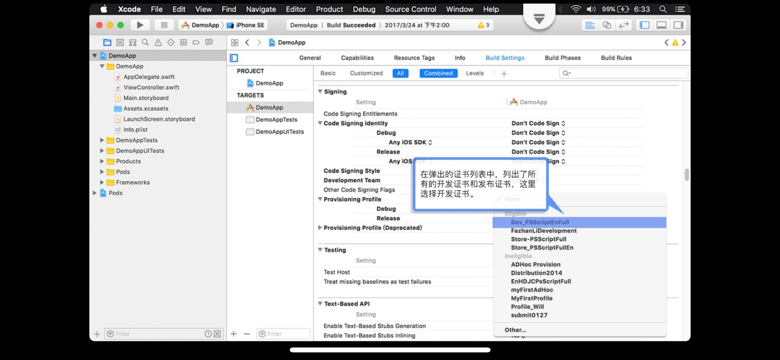Switch to Standard editor icon
The height and width of the screenshot is (360, 780).
tap(590, 25)
